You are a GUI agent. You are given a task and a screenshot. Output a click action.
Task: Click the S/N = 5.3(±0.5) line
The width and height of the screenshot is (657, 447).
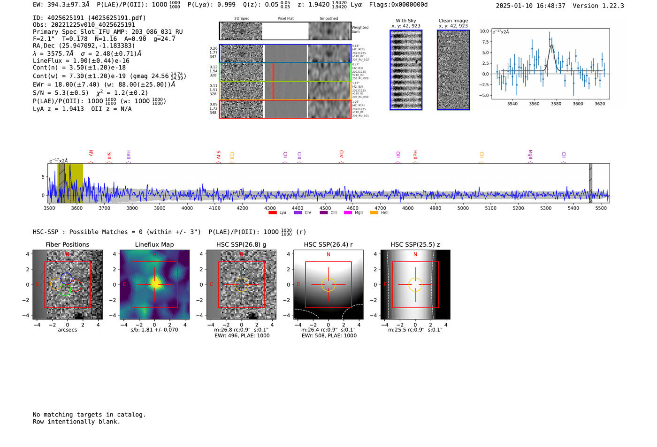[x=90, y=92]
